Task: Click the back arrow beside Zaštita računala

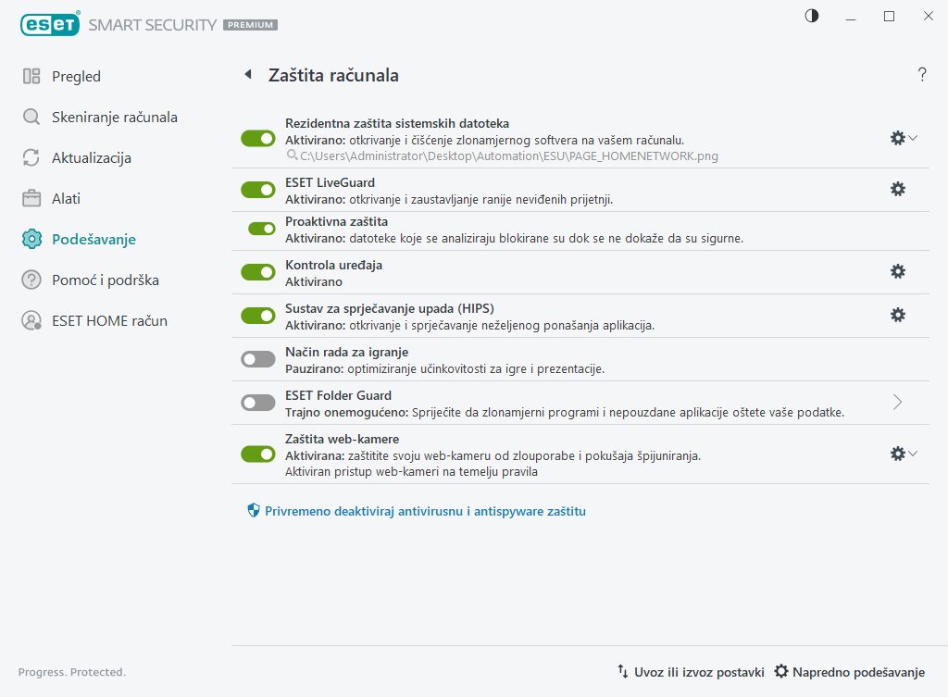Action: (247, 75)
